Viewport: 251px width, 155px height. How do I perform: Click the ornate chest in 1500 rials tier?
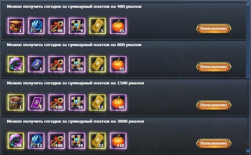pos(16,102)
